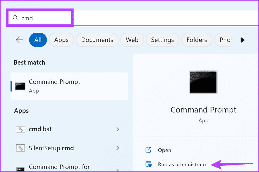
Task: Open the Command Prompt for result
Action: coord(70,167)
